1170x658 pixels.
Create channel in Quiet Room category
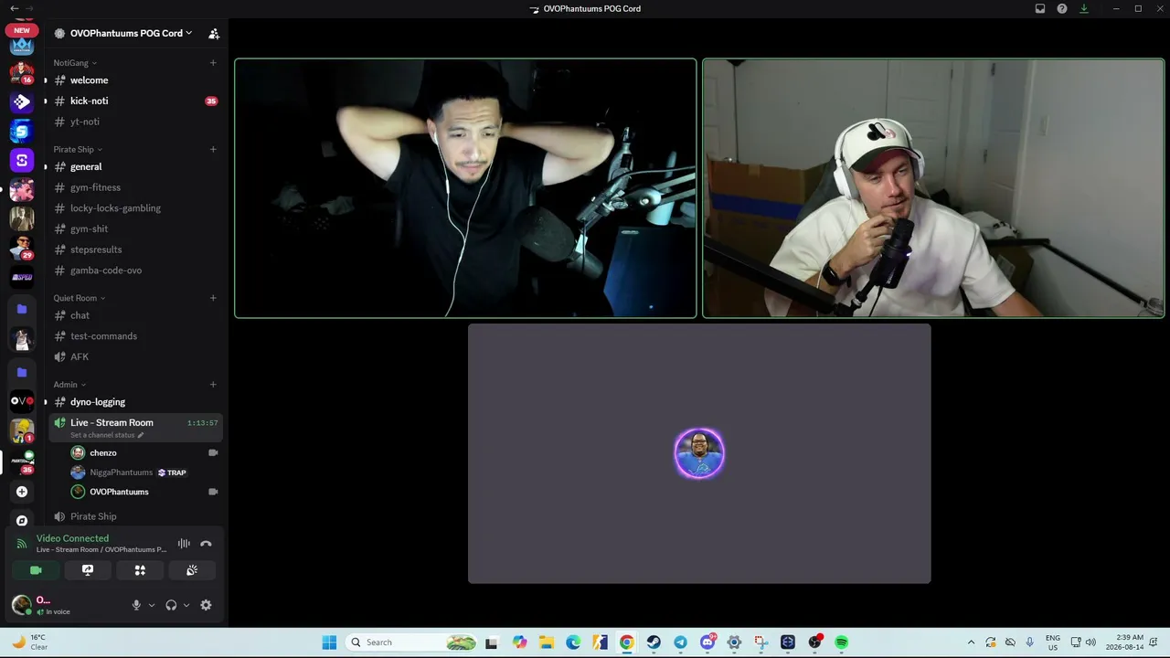click(213, 298)
